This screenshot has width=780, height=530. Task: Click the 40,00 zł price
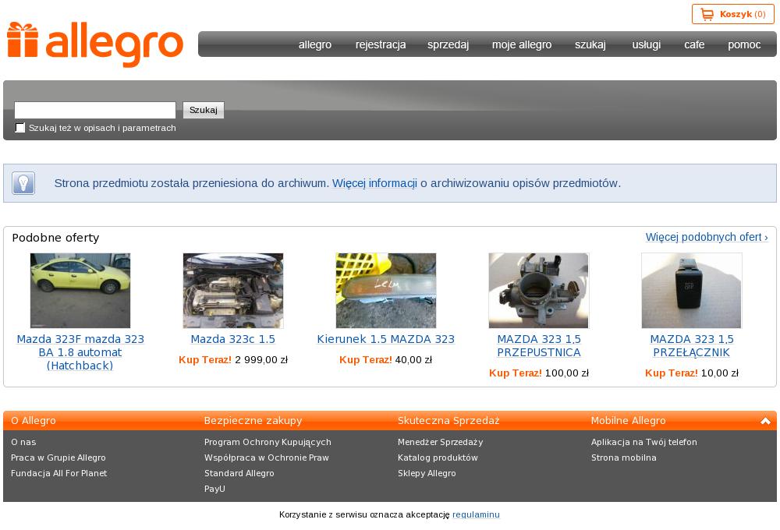(x=413, y=360)
